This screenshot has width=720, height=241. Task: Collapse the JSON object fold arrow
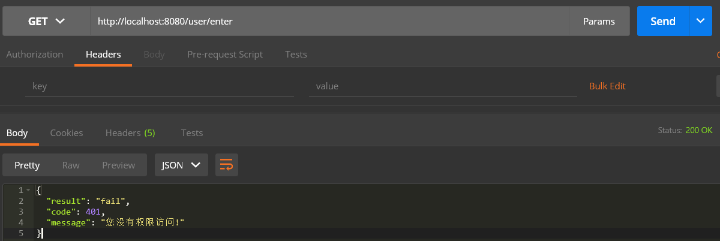tap(28, 190)
